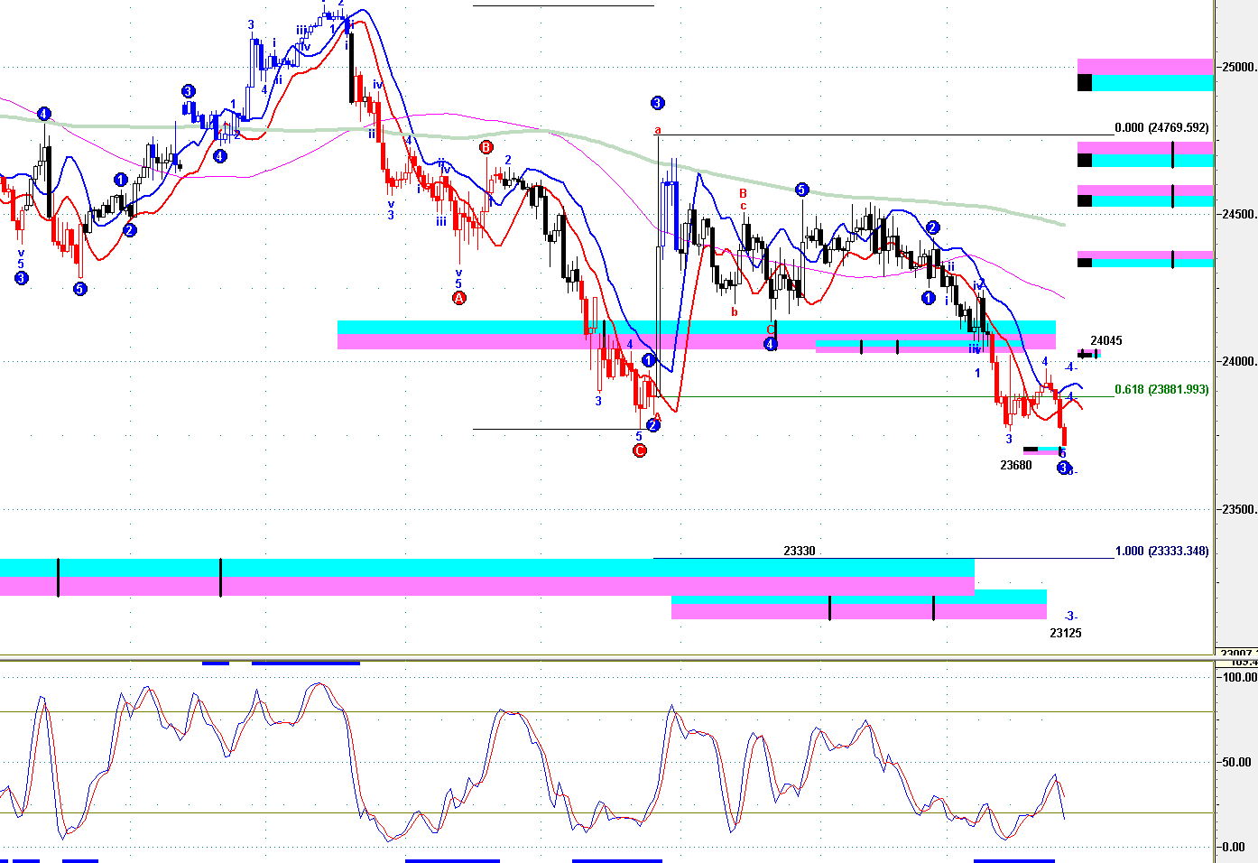Select the 24500 price axis label

(x=1238, y=215)
